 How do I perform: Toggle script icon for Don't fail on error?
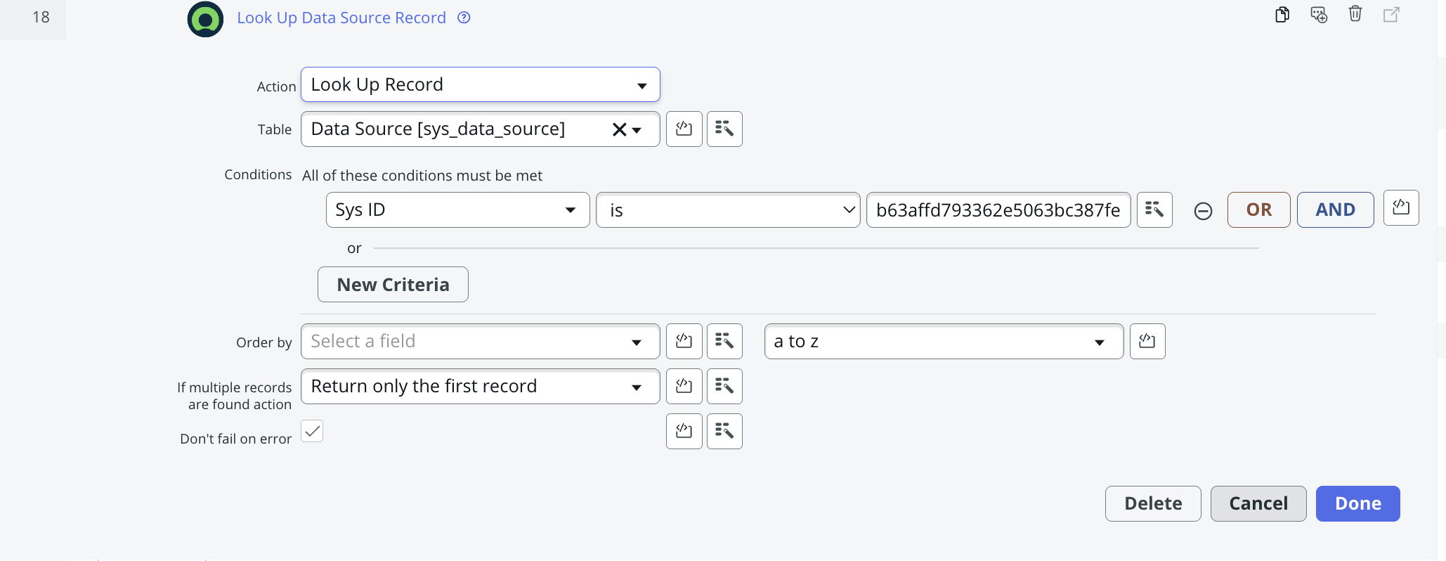[684, 431]
